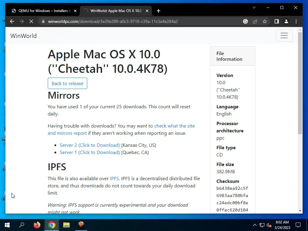Click scrollbar up arrow
308x231 pixels.
coord(300,30)
